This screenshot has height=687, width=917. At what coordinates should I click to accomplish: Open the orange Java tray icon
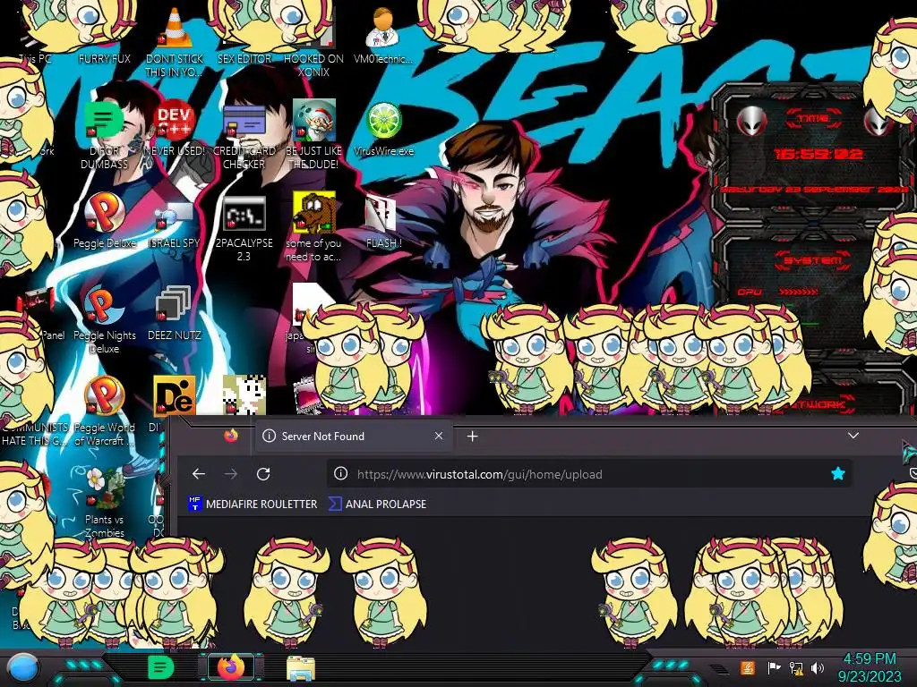pos(748,667)
